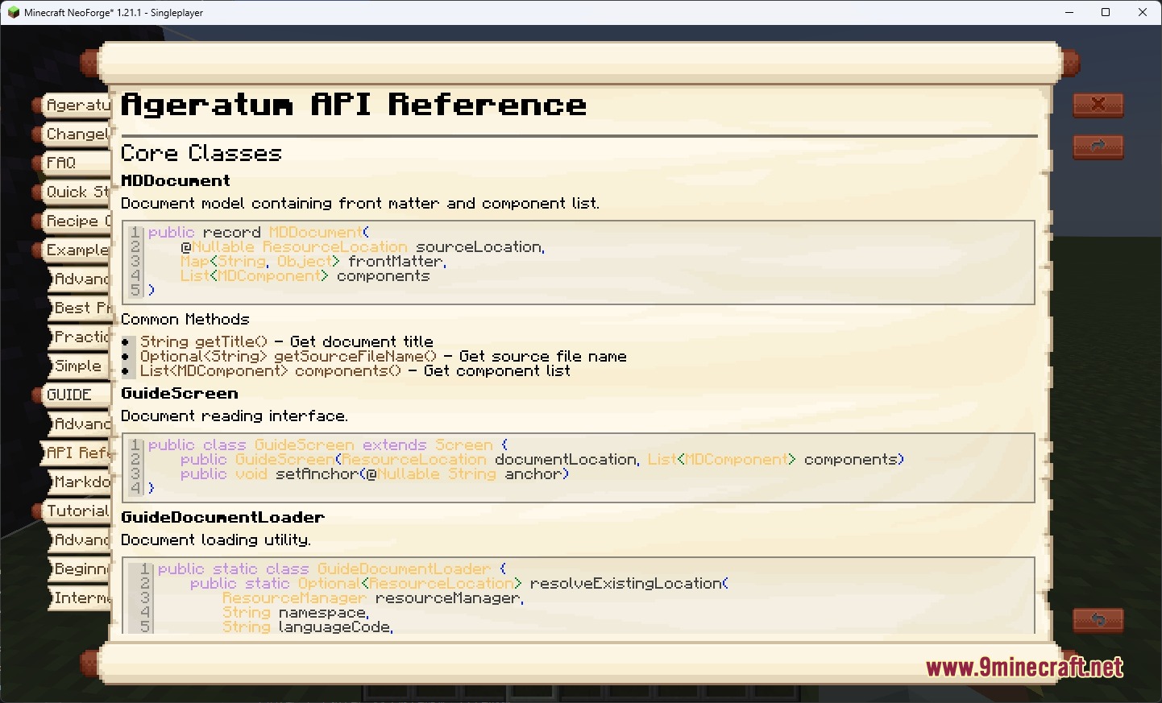Click 'Map<String, Object> frontMatter' code line
The height and width of the screenshot is (703, 1162).
point(313,262)
